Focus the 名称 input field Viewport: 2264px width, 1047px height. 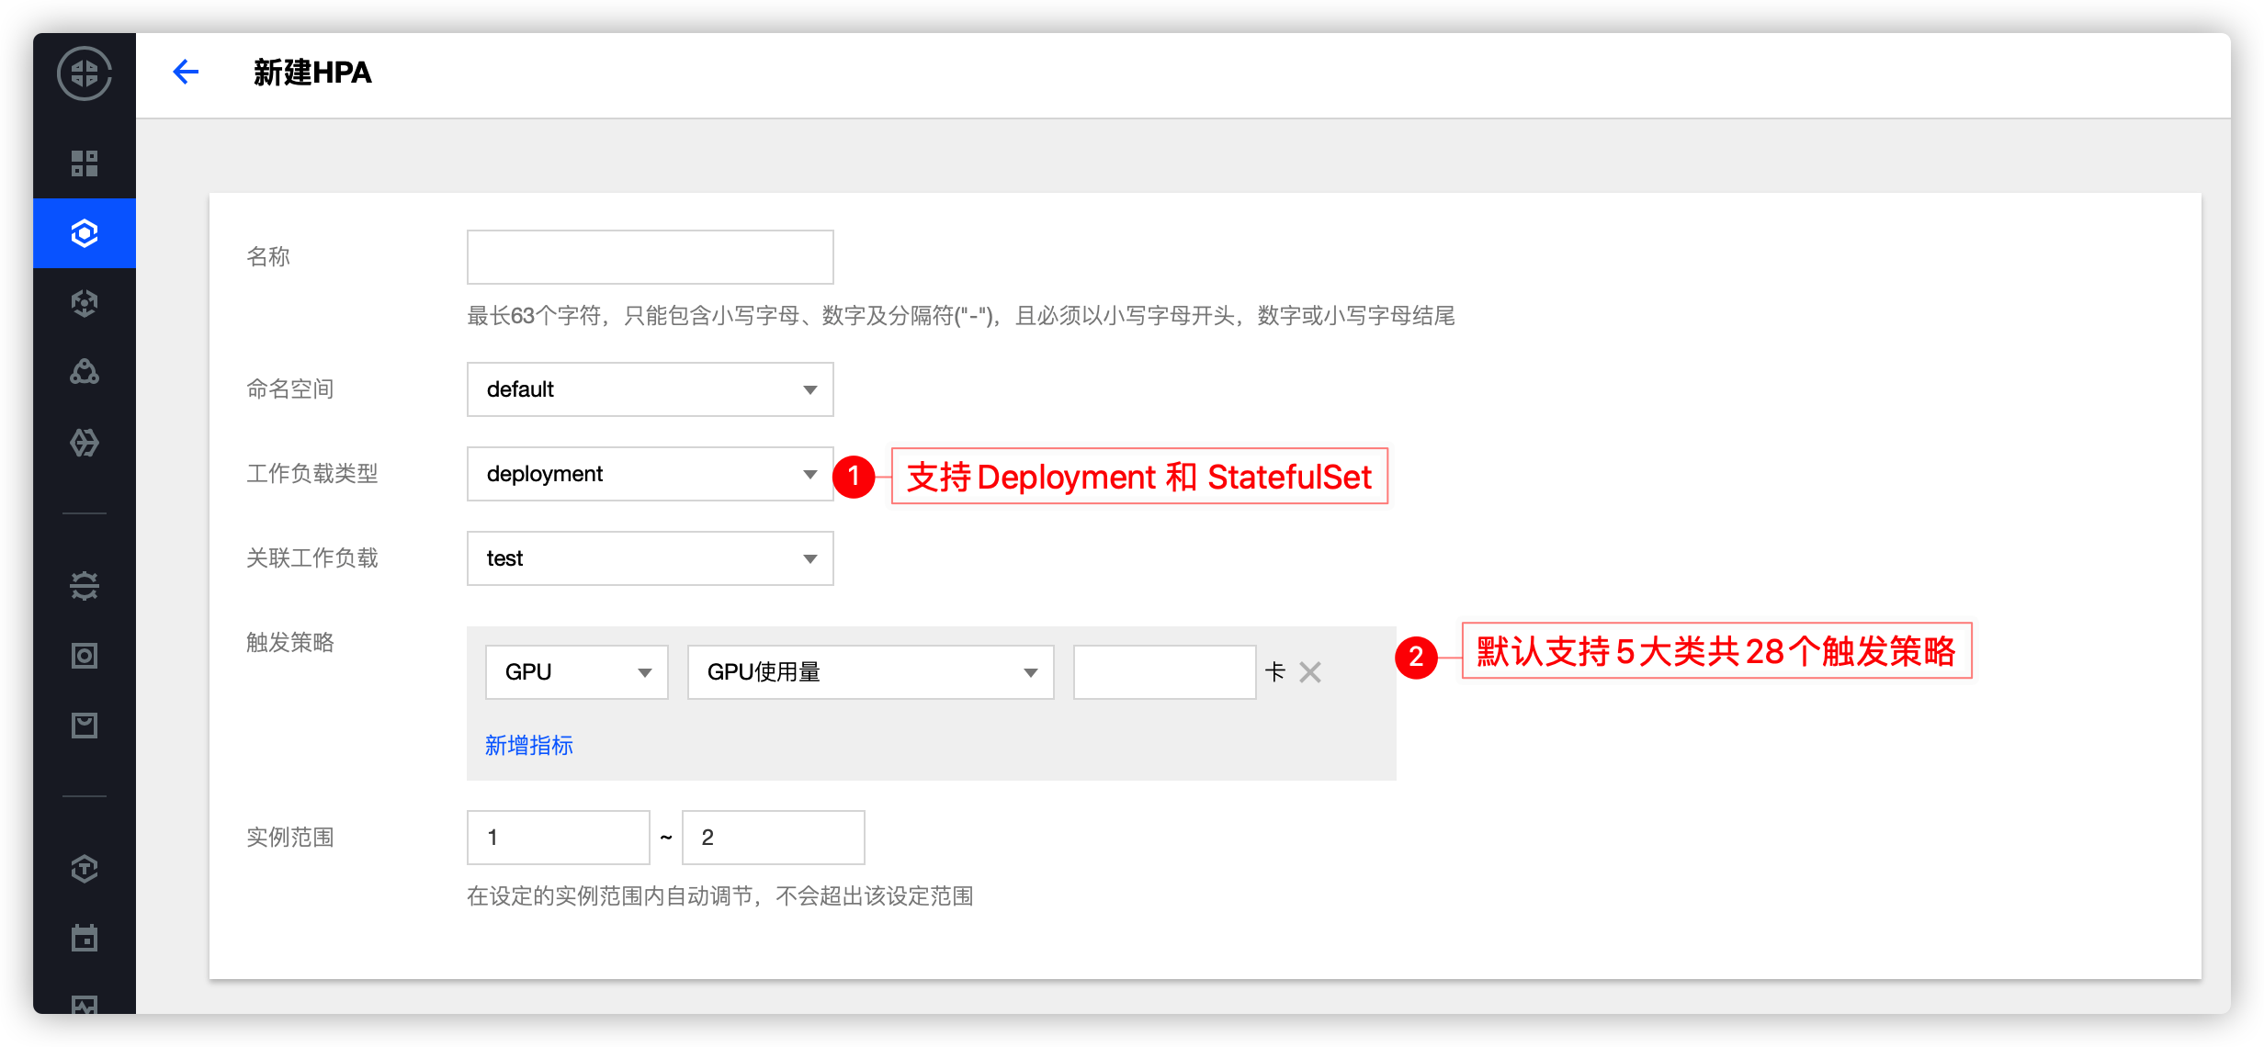[x=651, y=257]
